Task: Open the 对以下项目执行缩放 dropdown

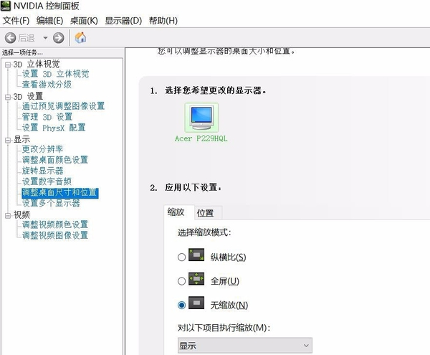Action: 245,346
